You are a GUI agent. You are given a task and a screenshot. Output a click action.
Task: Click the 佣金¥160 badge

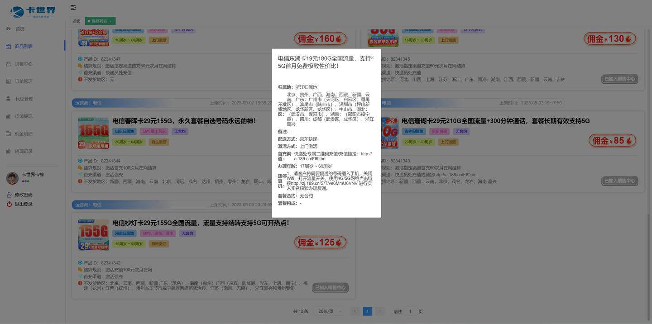point(321,39)
